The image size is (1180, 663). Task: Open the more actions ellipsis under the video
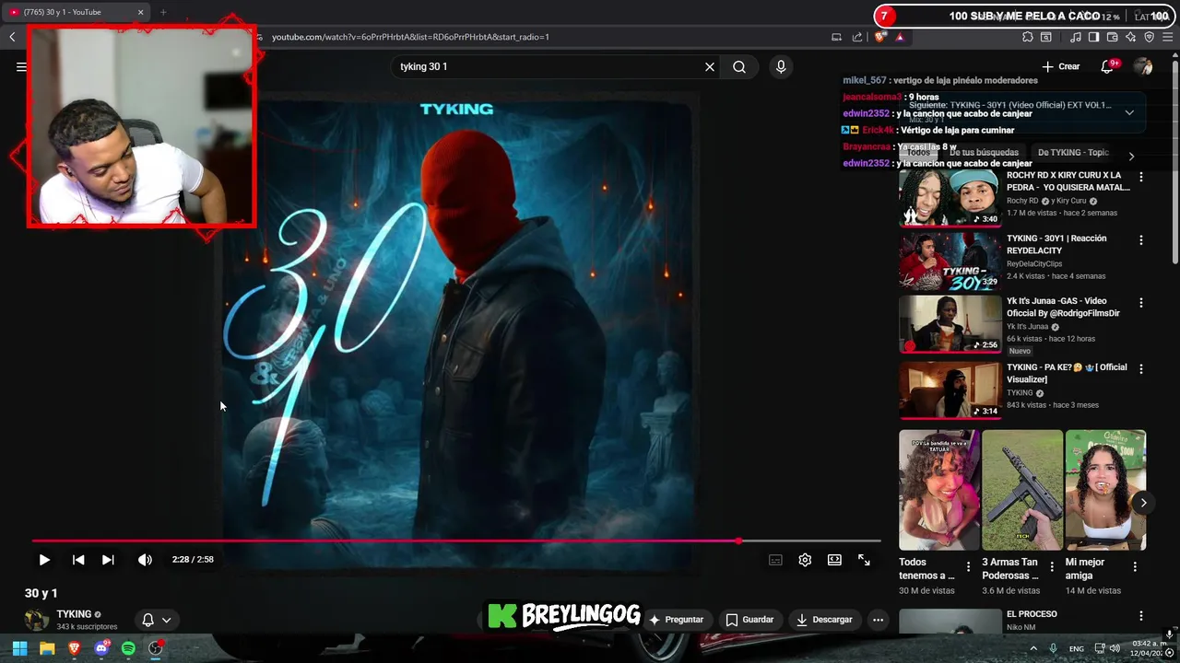879,620
